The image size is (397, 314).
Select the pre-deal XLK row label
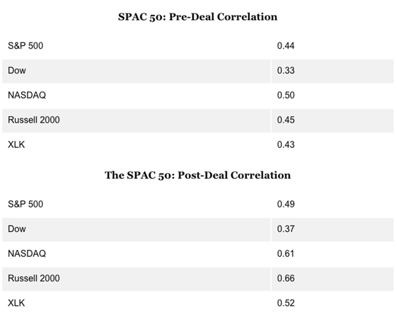pyautogui.click(x=16, y=144)
